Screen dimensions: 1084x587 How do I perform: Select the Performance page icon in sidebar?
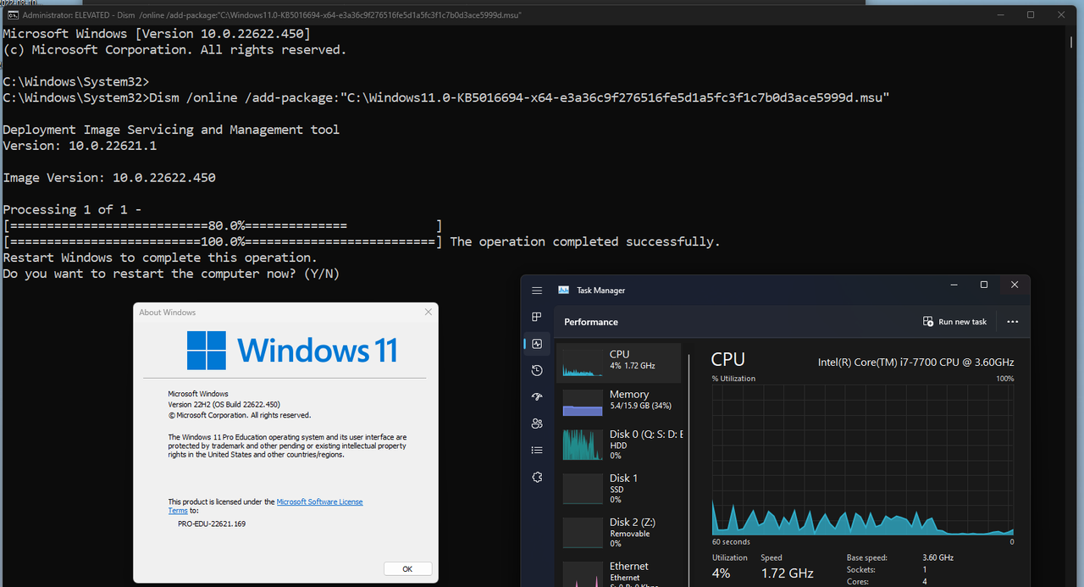point(537,344)
